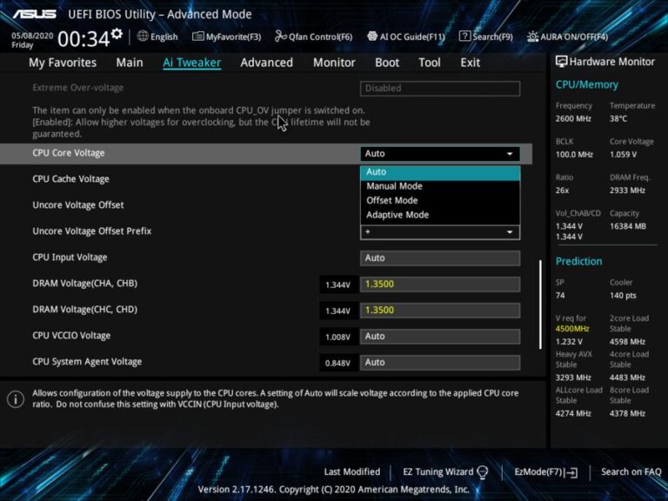Screen dimensions: 668x501
Task: Click the CPU Input Voltage Auto field
Action: pyautogui.click(x=440, y=258)
